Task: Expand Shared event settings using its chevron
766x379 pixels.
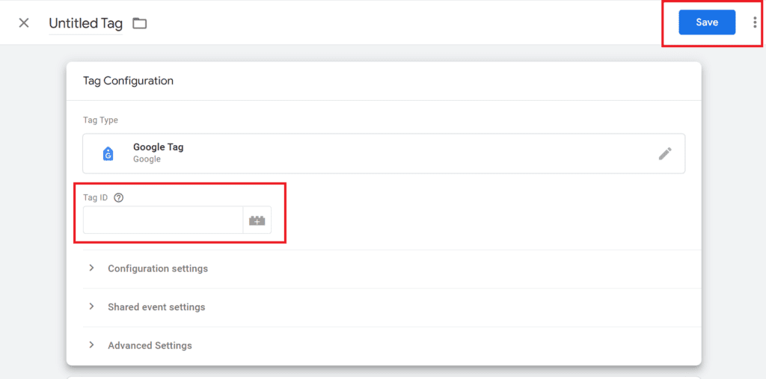Action: tap(91, 306)
